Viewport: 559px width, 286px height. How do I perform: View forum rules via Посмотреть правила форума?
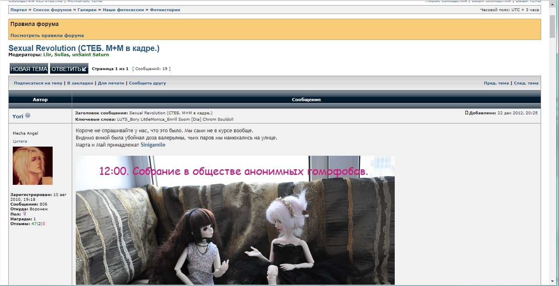point(47,35)
